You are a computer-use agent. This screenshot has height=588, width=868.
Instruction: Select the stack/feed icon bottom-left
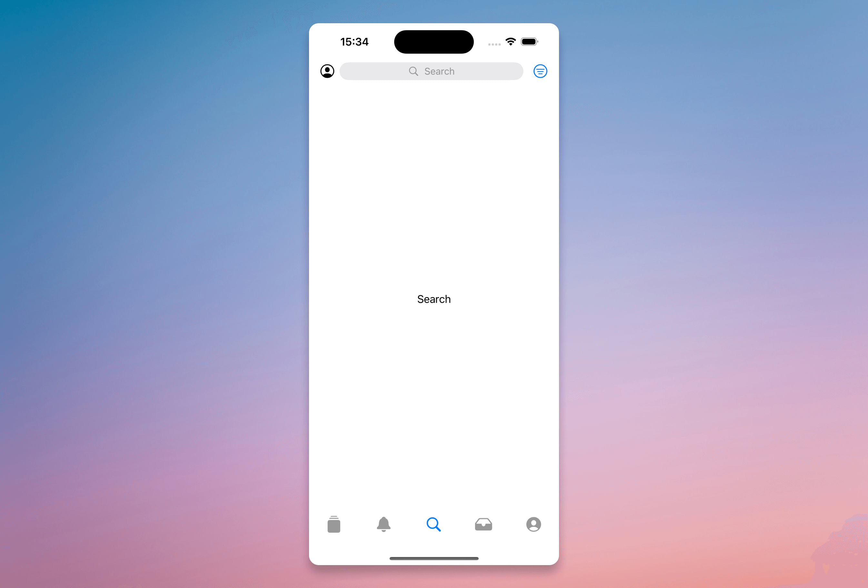[x=334, y=524]
